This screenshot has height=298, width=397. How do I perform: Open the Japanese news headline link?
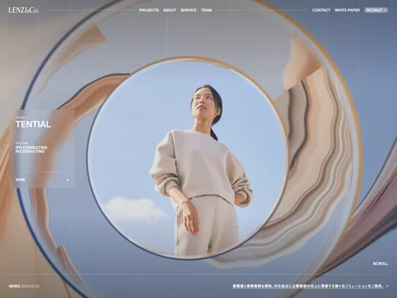tap(308, 286)
